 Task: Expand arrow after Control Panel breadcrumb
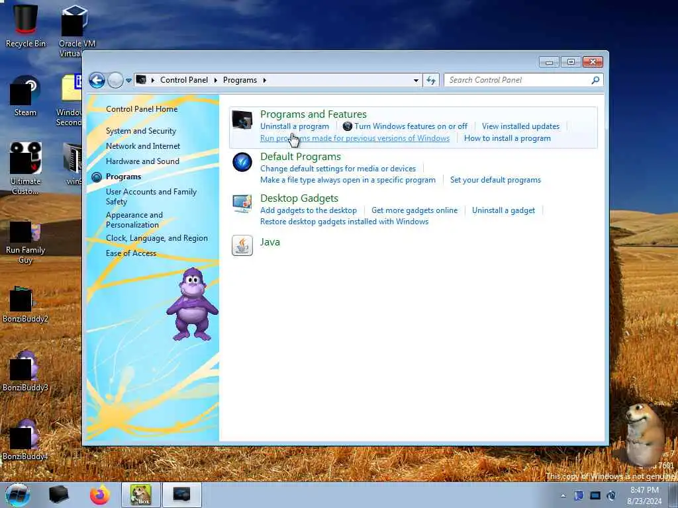point(215,80)
